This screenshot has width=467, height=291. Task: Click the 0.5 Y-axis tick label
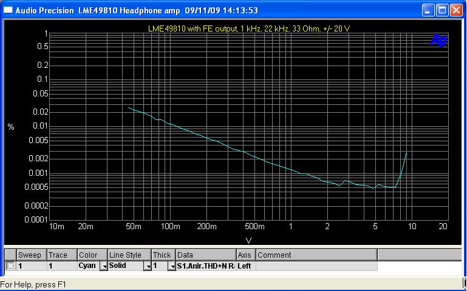(43, 47)
